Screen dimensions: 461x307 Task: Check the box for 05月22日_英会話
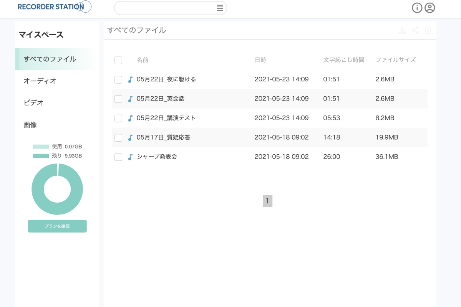click(118, 99)
